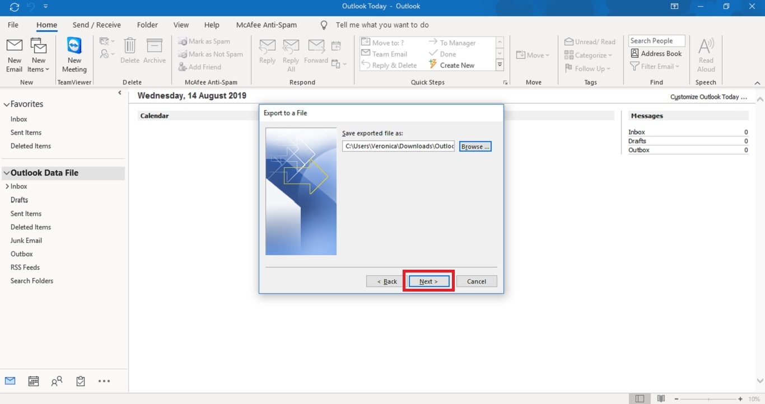Open the Help tab
Screen dimensions: 765x404
pyautogui.click(x=212, y=25)
